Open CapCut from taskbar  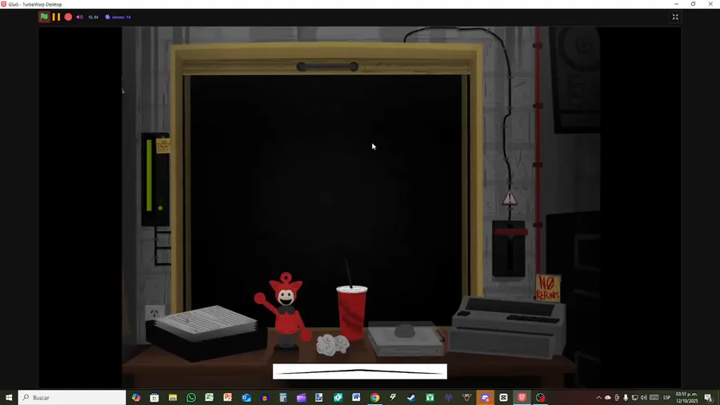(503, 397)
